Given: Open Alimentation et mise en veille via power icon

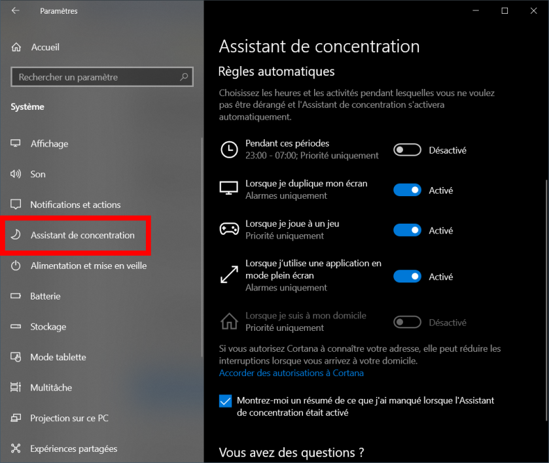Looking at the screenshot, I should click(16, 266).
